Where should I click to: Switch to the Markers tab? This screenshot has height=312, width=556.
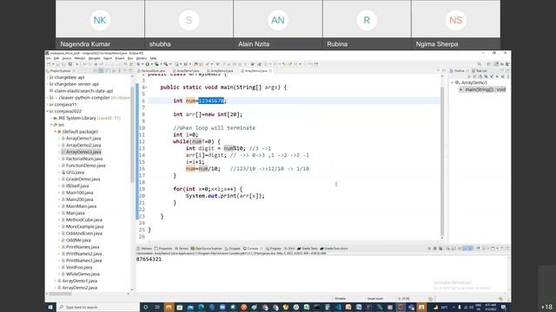coord(144,249)
